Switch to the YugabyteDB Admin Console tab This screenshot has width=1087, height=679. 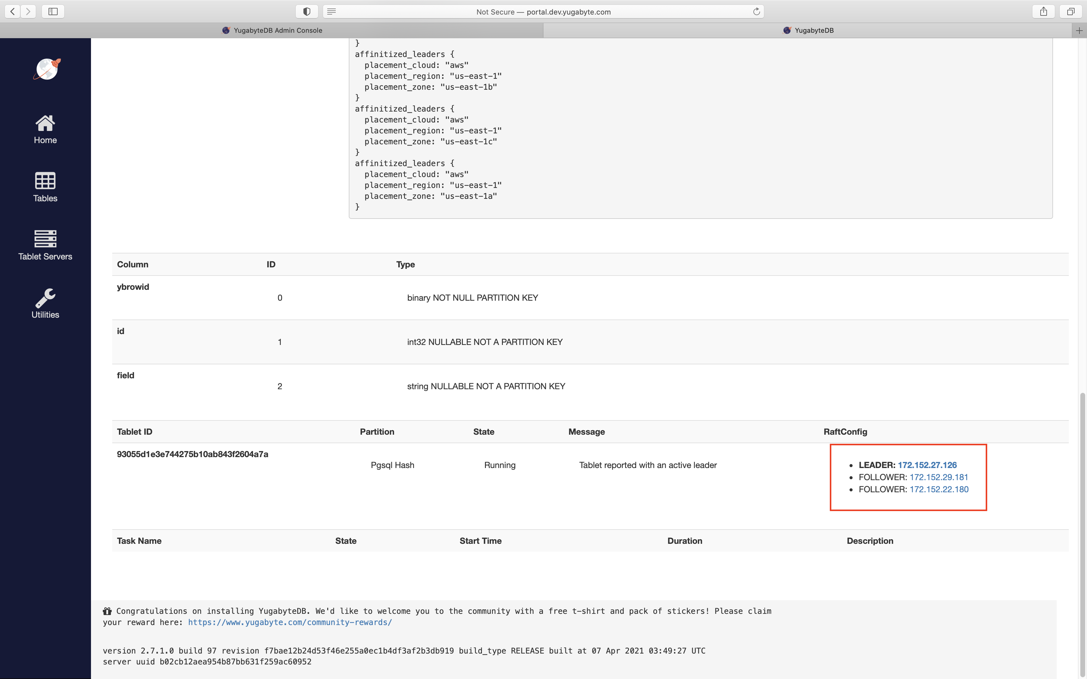(272, 30)
